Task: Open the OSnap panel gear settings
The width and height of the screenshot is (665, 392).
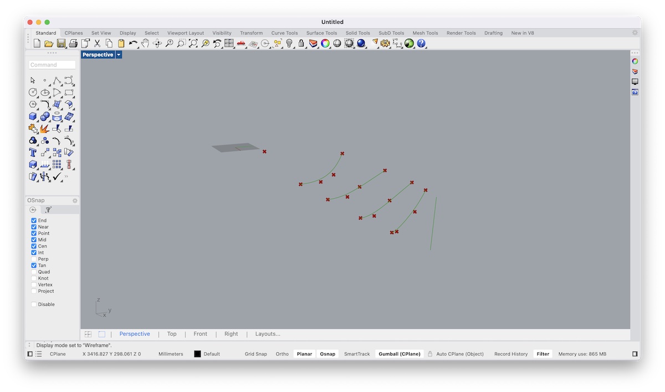Action: [75, 200]
